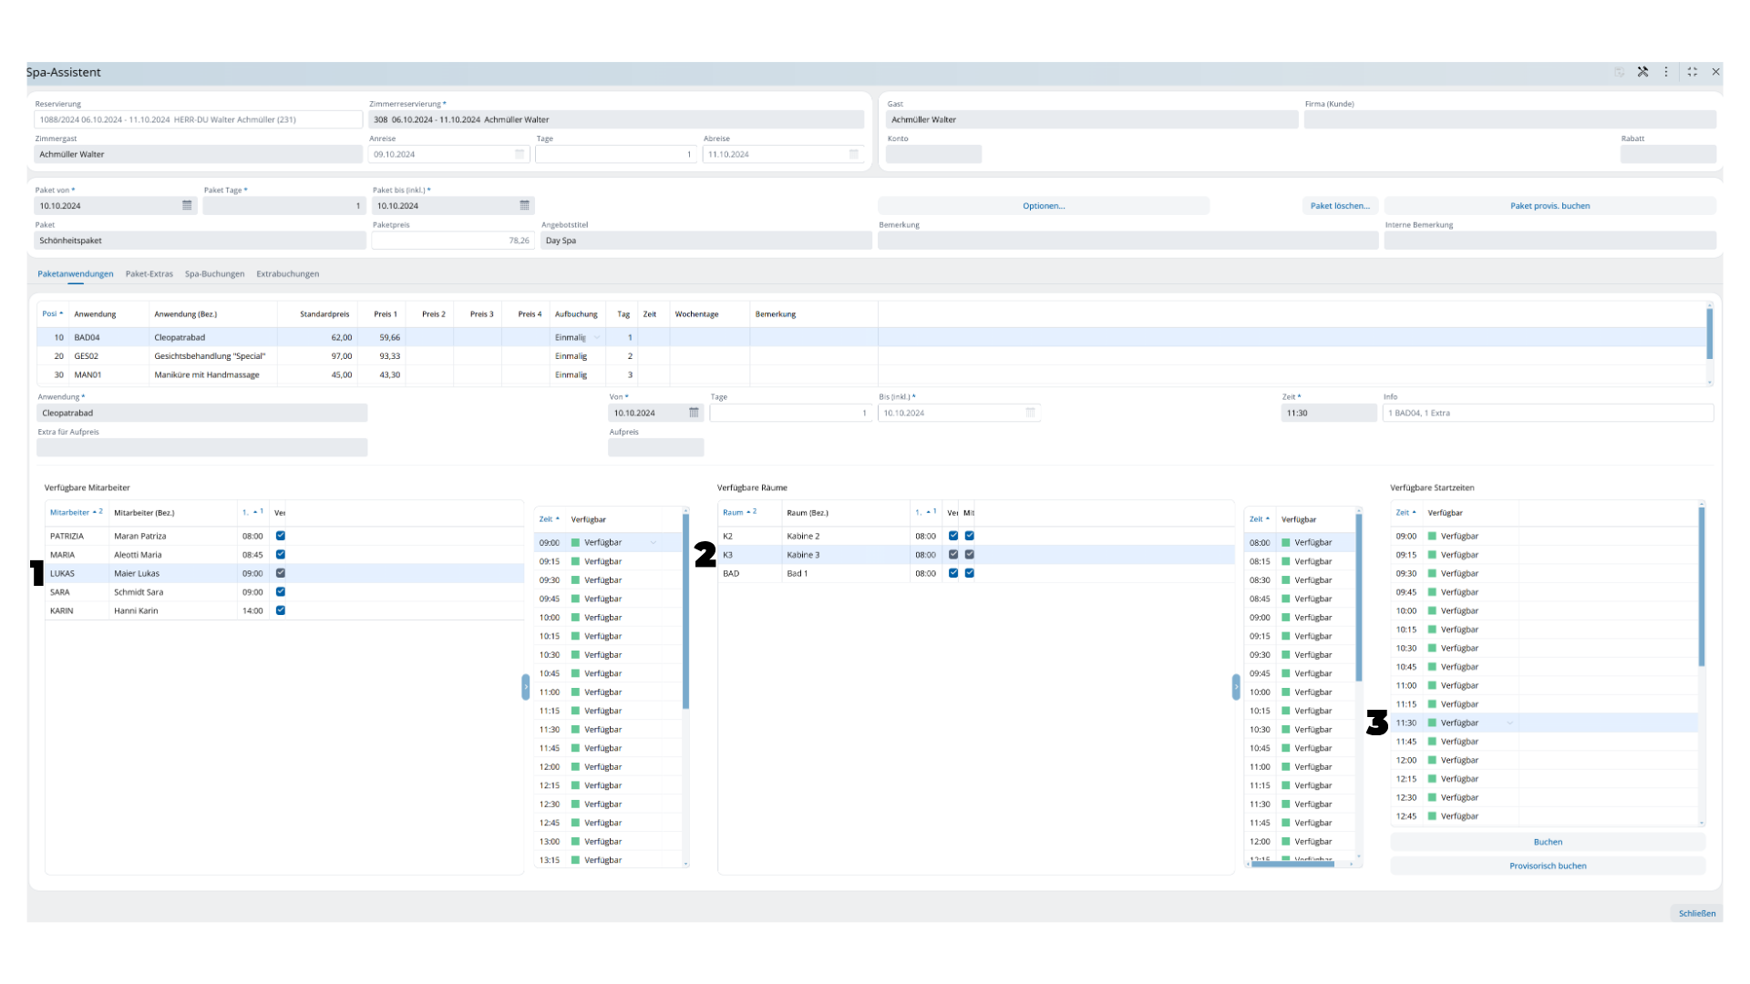Image resolution: width=1750 pixels, height=984 pixels.
Task: Open the three-dot more options menu
Action: (x=1666, y=72)
